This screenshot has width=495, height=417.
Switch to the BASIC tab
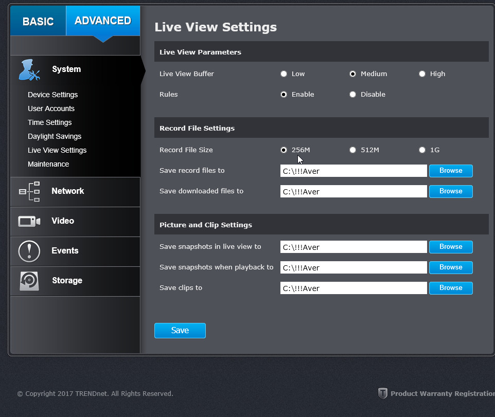[38, 21]
